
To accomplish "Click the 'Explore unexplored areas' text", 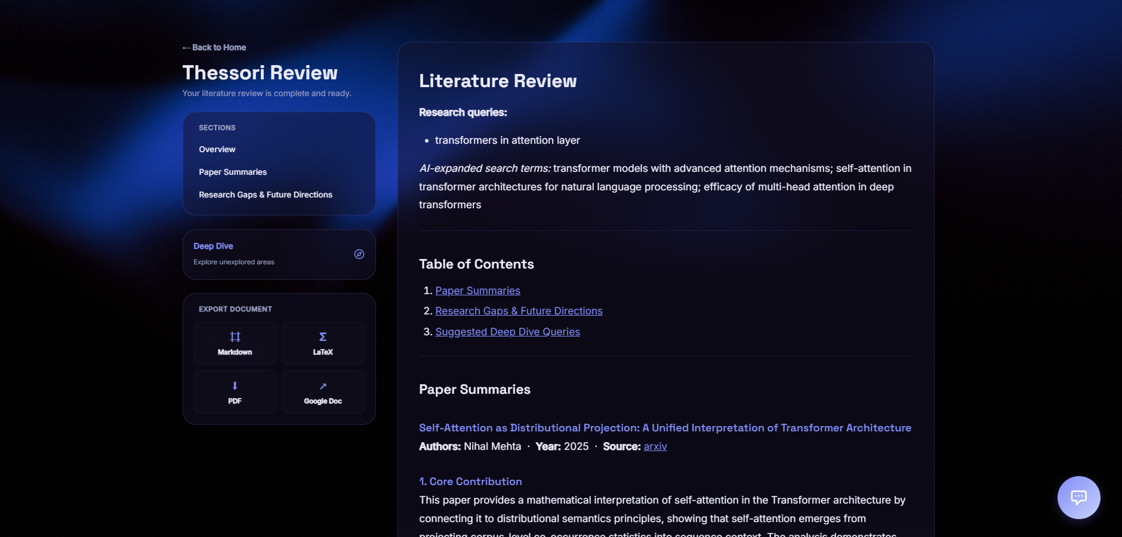I will (234, 262).
